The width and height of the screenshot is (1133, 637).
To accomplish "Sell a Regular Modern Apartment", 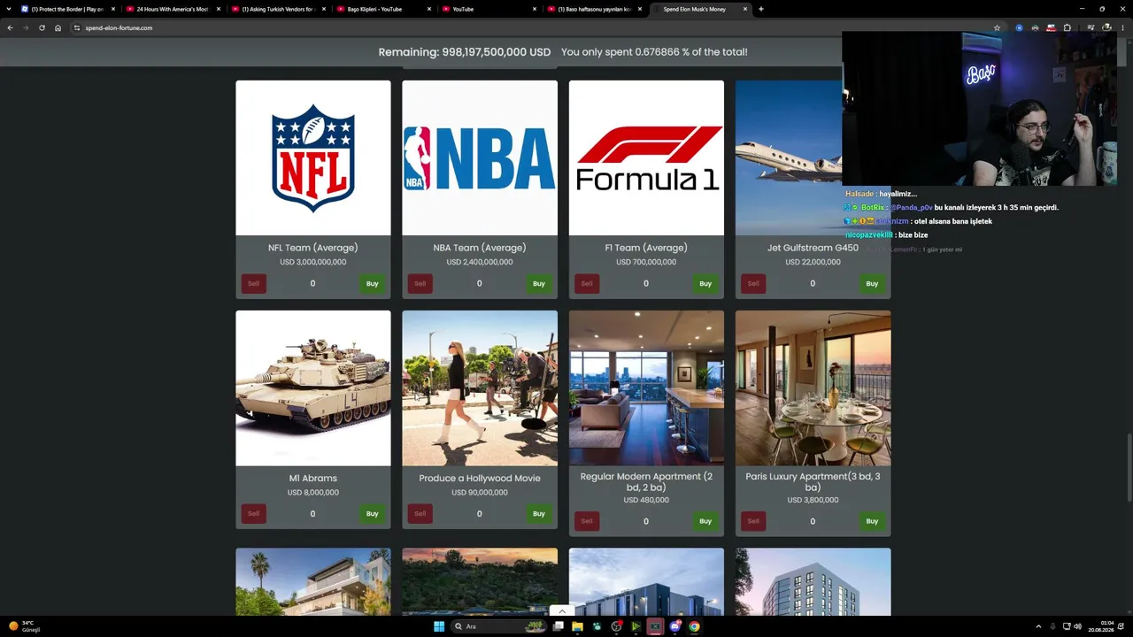I will [x=587, y=521].
